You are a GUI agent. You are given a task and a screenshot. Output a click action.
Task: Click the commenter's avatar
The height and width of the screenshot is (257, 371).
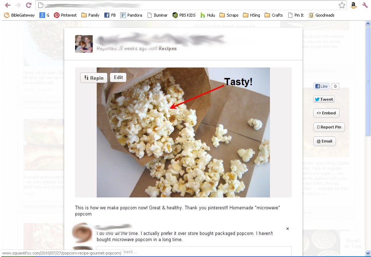click(x=82, y=232)
